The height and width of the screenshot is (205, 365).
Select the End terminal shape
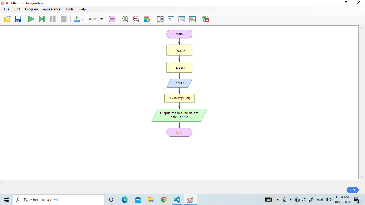(x=179, y=132)
